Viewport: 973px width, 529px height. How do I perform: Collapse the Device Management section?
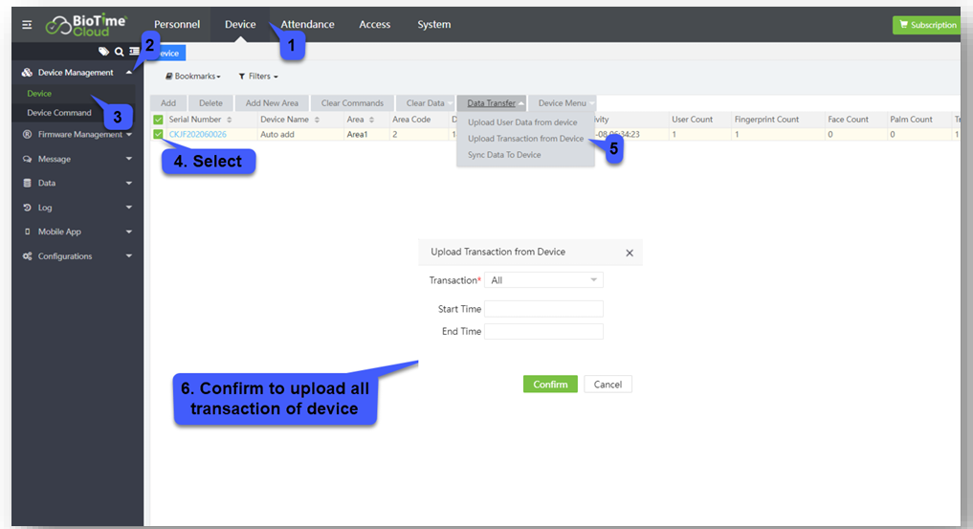point(128,73)
